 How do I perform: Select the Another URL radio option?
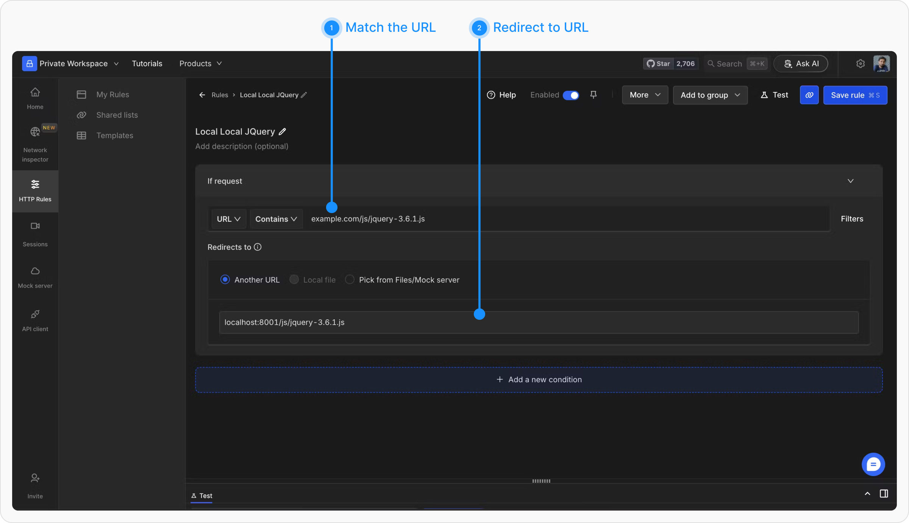click(x=225, y=280)
